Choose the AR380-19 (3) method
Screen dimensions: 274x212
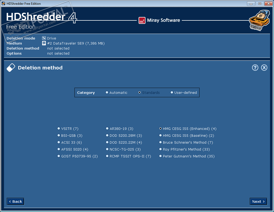pyautogui.click(x=120, y=129)
